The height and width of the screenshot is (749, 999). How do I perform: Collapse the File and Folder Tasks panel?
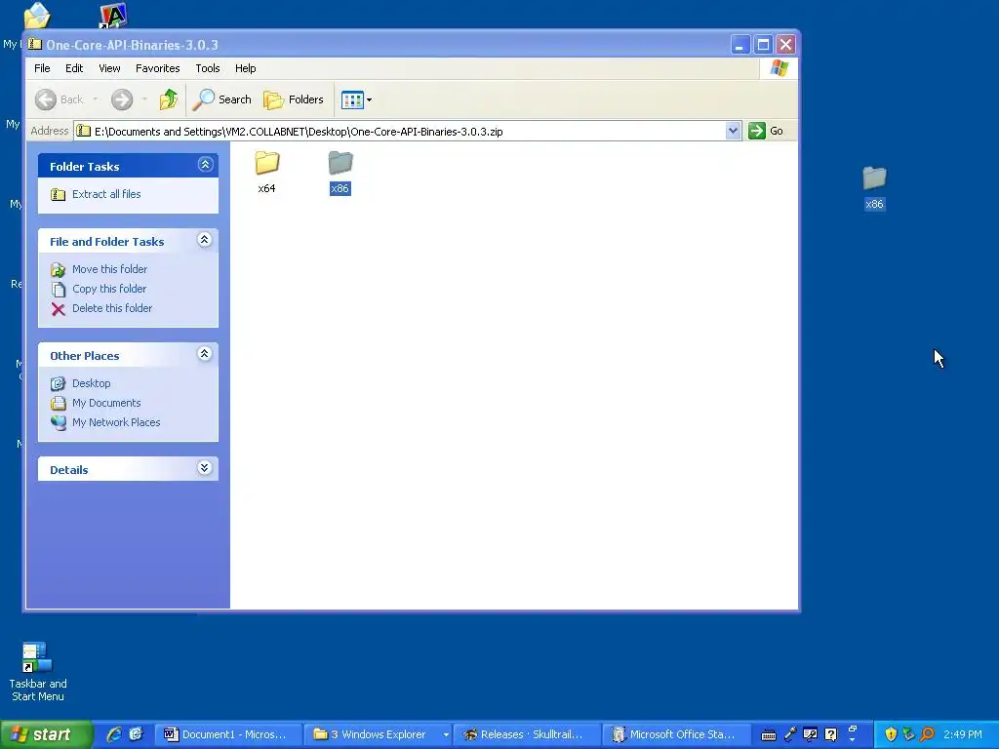pos(205,240)
